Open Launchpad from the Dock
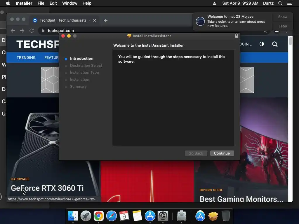299x224 pixels. tap(86, 216)
